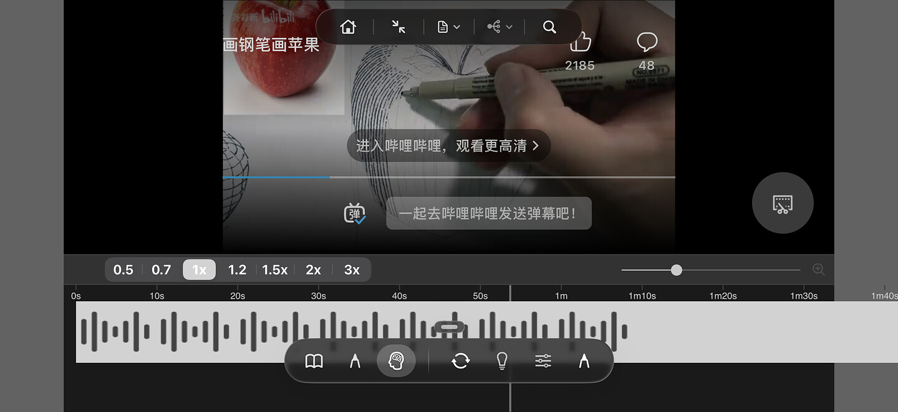Click the 1m30s mark on the ruler
This screenshot has height=412, width=898.
[x=804, y=296]
